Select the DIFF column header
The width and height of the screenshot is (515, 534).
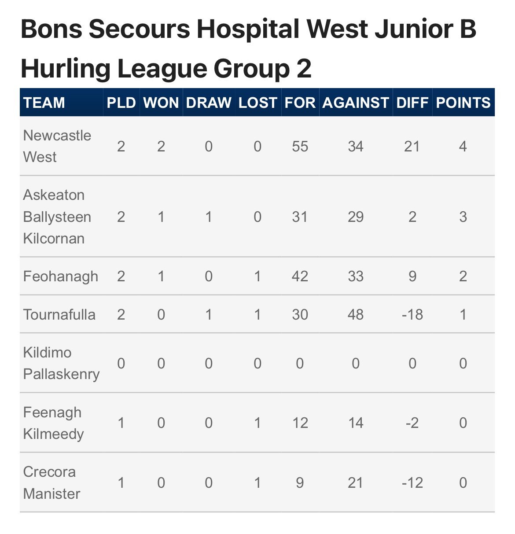[412, 103]
